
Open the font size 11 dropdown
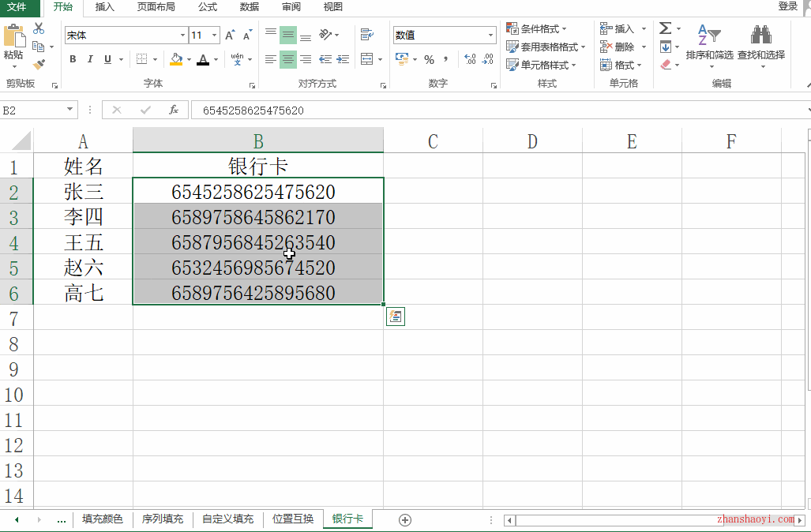[x=215, y=36]
